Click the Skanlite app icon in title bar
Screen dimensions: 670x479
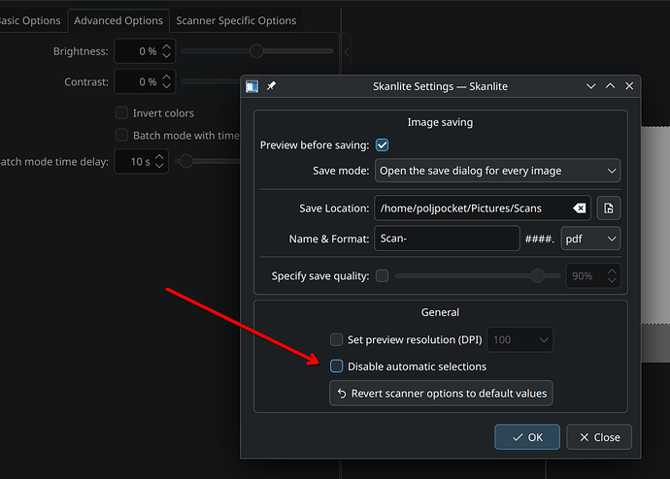click(x=252, y=86)
